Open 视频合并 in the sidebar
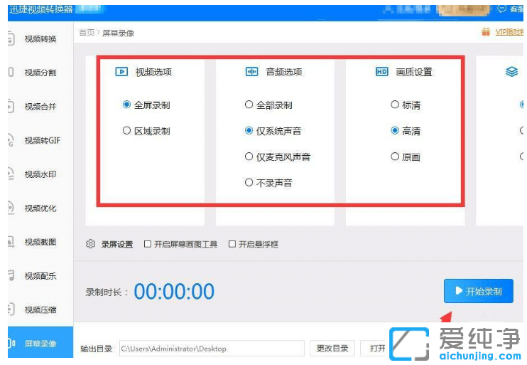 point(40,107)
